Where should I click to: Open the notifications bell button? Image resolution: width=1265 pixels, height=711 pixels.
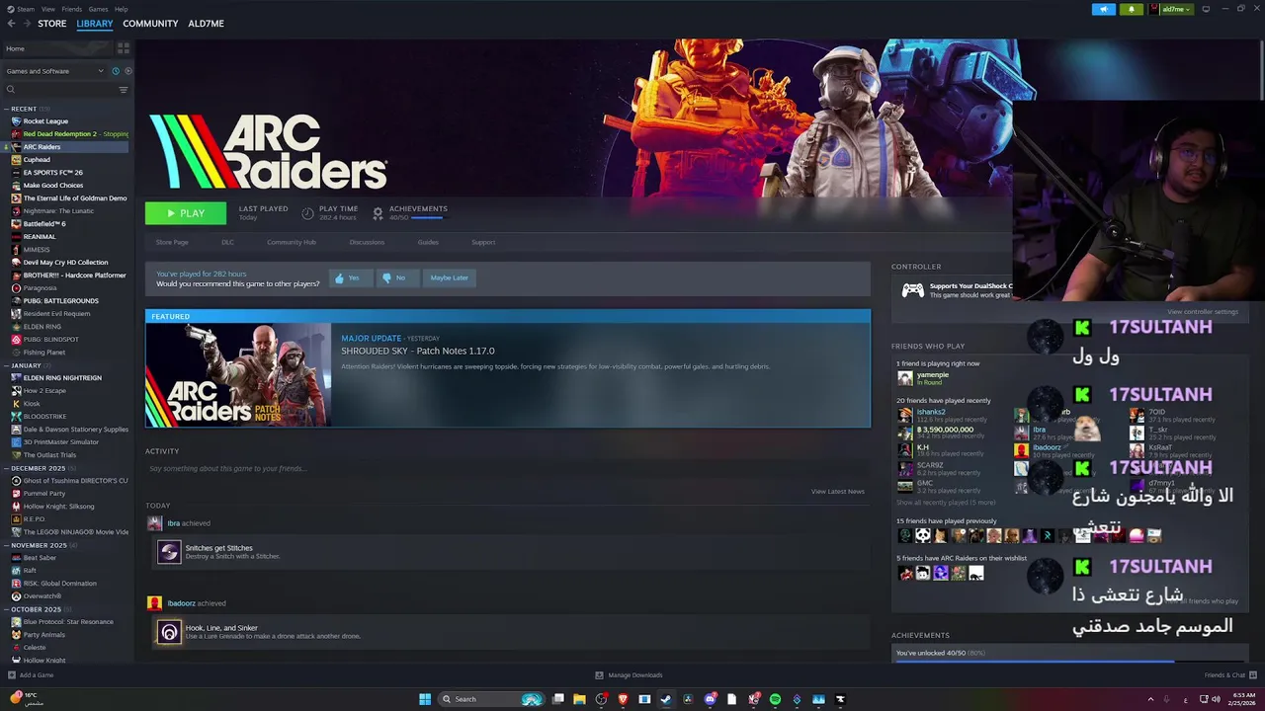tap(1132, 9)
